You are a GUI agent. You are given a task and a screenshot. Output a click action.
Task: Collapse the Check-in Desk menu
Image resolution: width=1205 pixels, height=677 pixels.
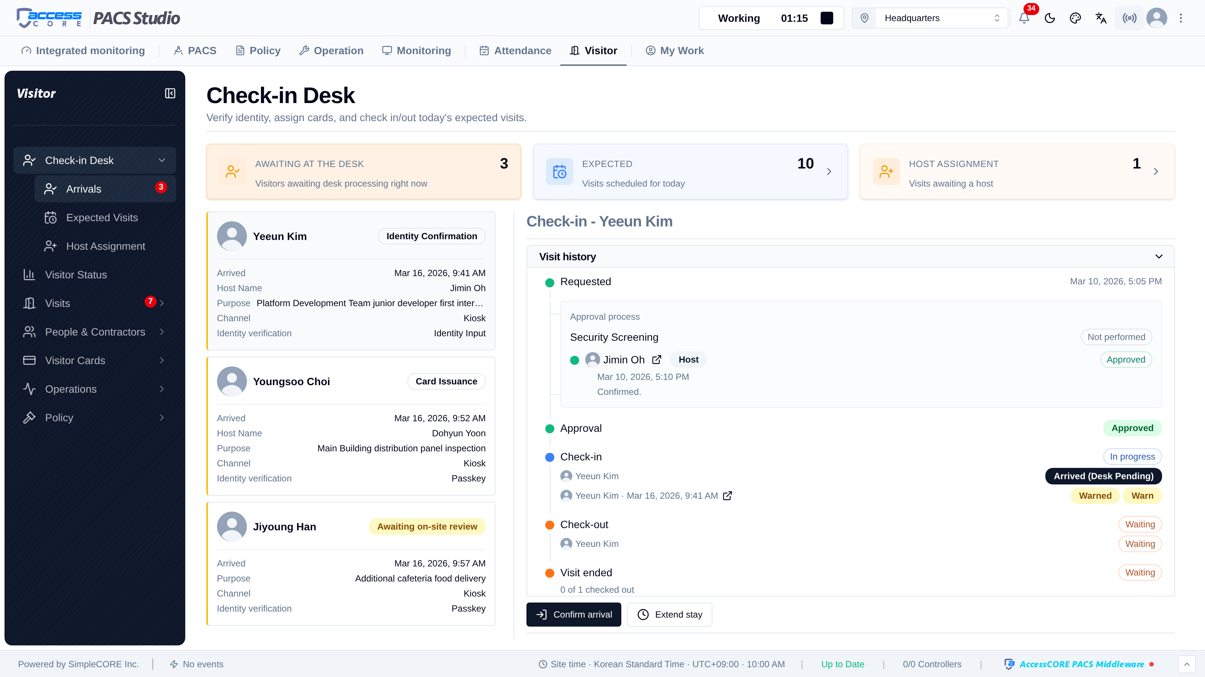tap(95, 160)
